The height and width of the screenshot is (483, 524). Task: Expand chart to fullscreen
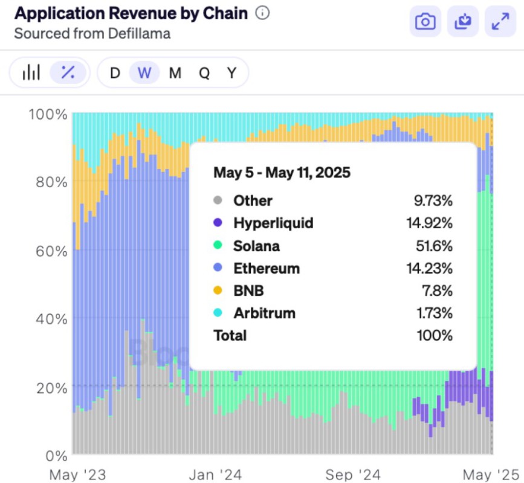coord(500,22)
